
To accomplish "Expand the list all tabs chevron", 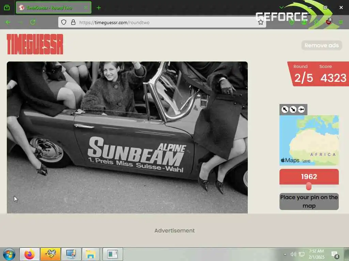I will coord(281,7).
